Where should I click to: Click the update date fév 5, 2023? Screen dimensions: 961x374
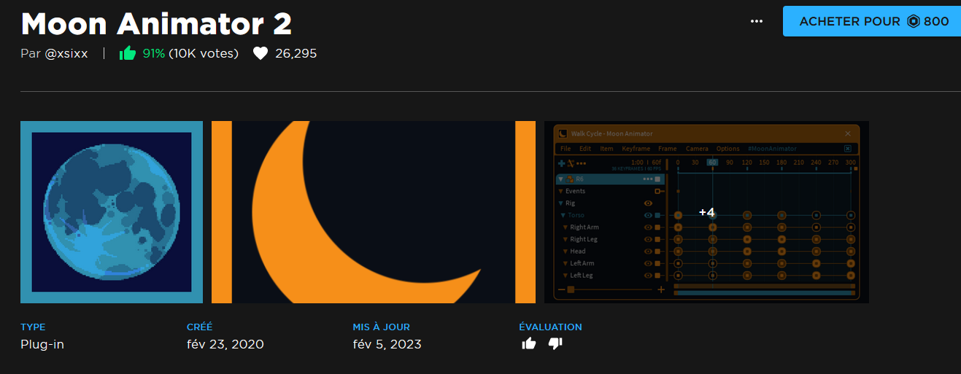pyautogui.click(x=387, y=344)
